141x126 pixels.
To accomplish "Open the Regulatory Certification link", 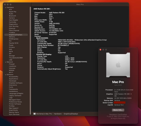I will 118,114.
